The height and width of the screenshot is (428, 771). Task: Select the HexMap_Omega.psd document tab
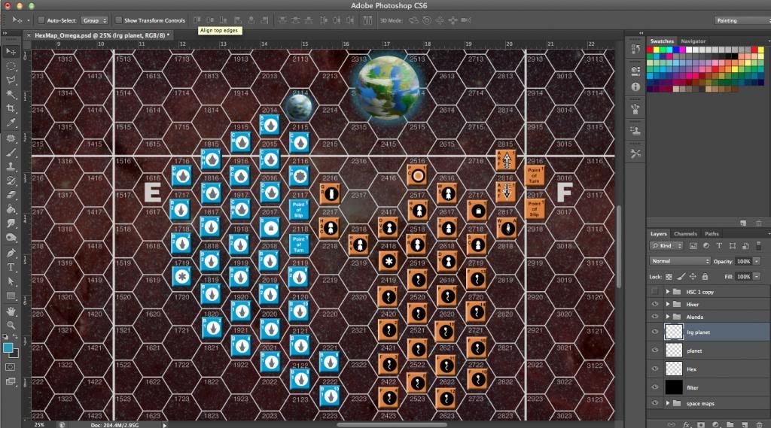point(102,35)
